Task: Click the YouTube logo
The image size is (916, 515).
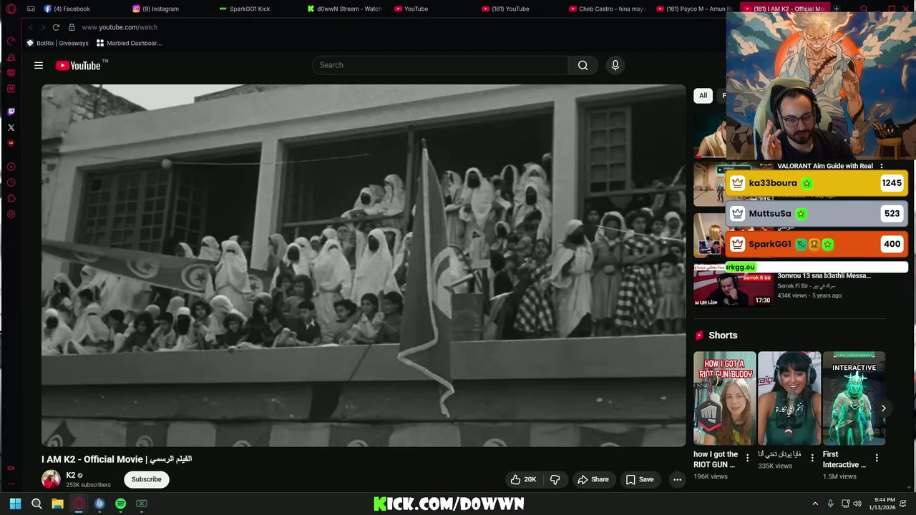Action: 79,65
